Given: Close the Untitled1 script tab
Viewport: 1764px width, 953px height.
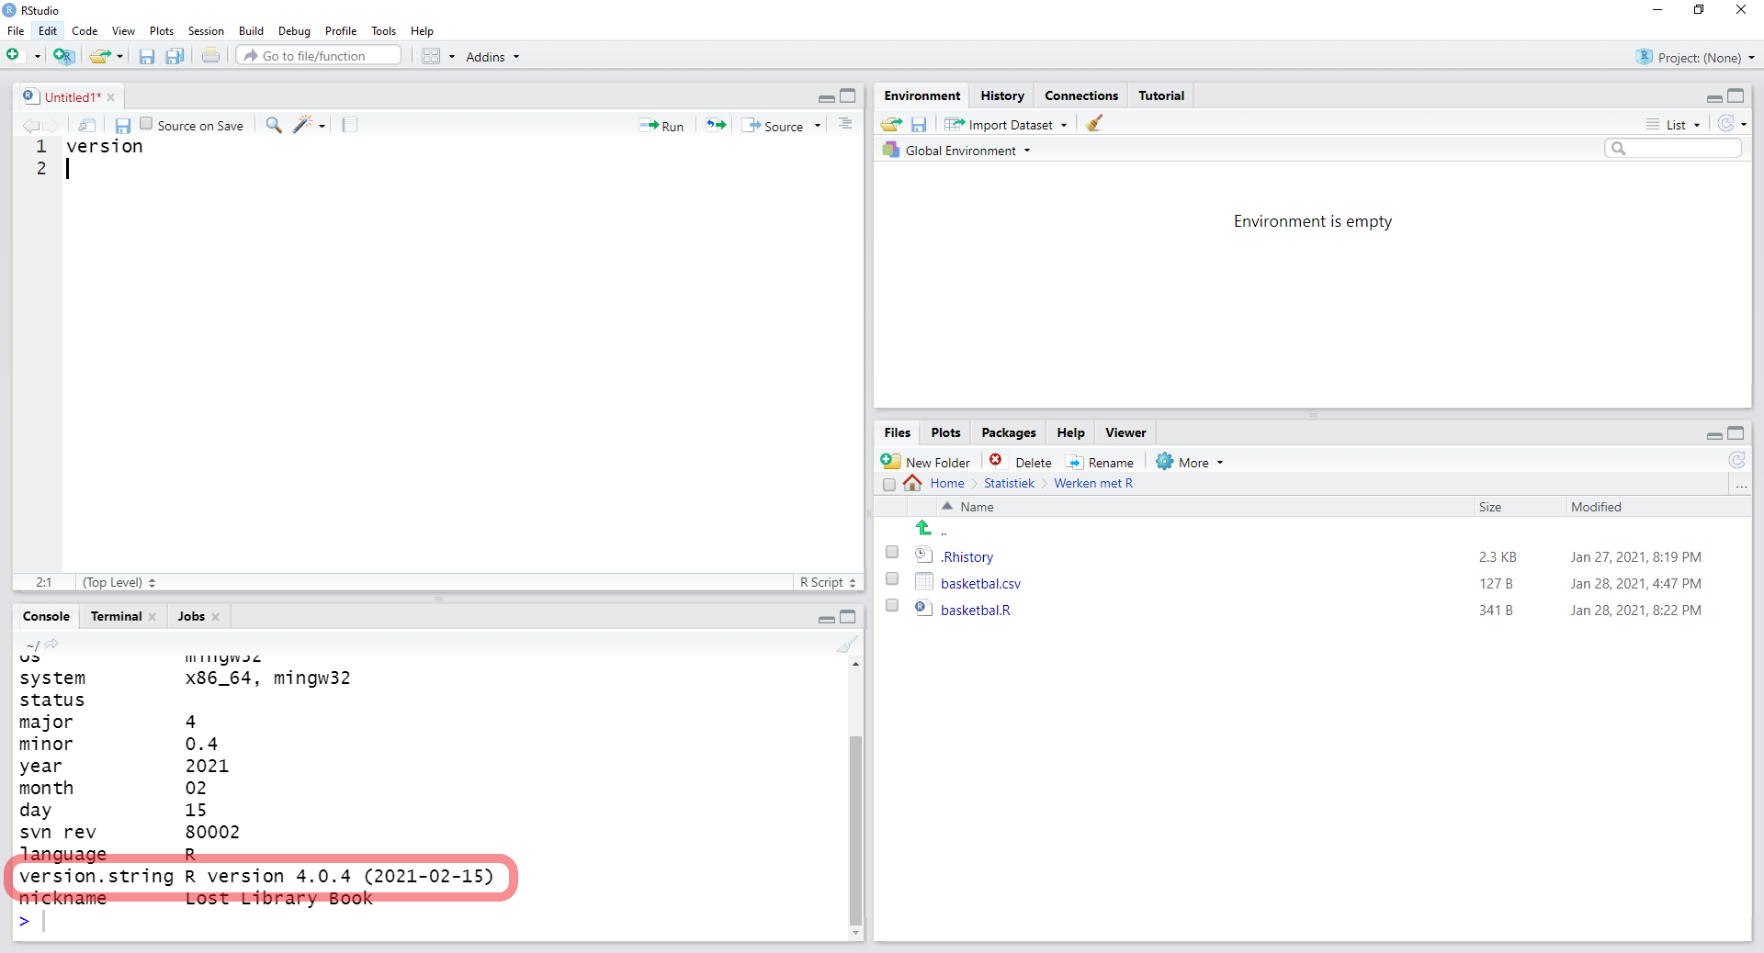Looking at the screenshot, I should (111, 97).
